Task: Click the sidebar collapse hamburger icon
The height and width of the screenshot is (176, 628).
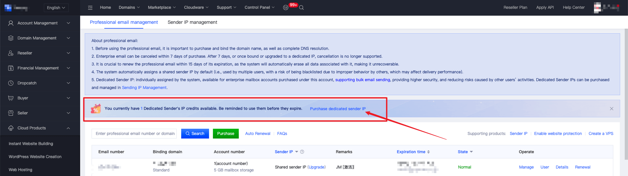Action: [90, 7]
